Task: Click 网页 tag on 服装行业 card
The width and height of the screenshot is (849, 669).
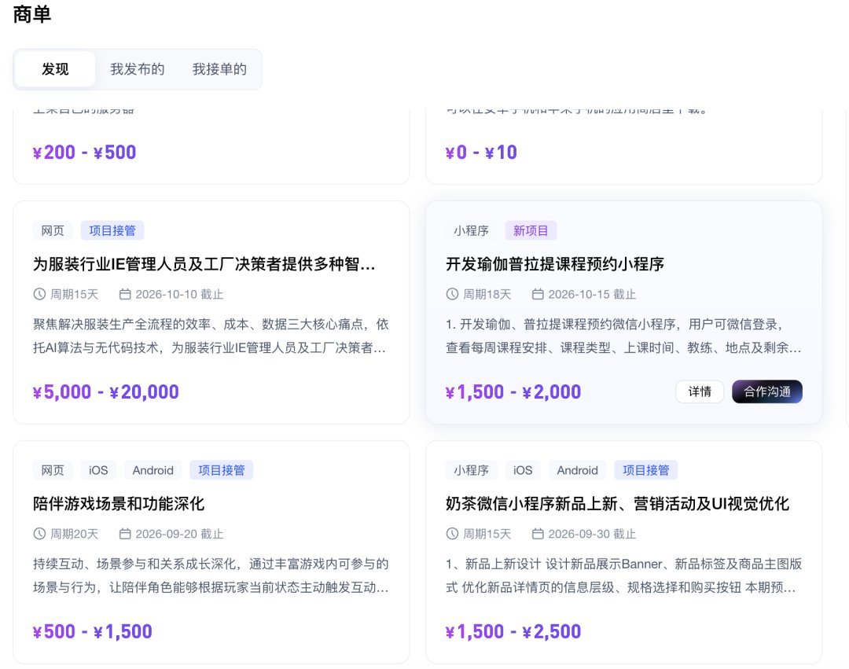Action: [x=53, y=230]
